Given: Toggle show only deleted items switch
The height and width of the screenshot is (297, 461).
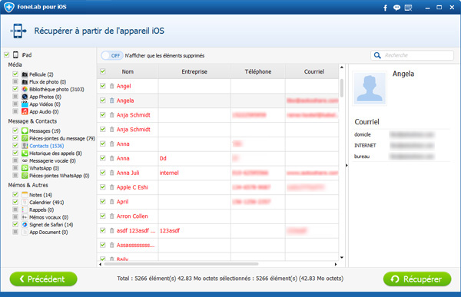Looking at the screenshot, I should pyautogui.click(x=112, y=55).
